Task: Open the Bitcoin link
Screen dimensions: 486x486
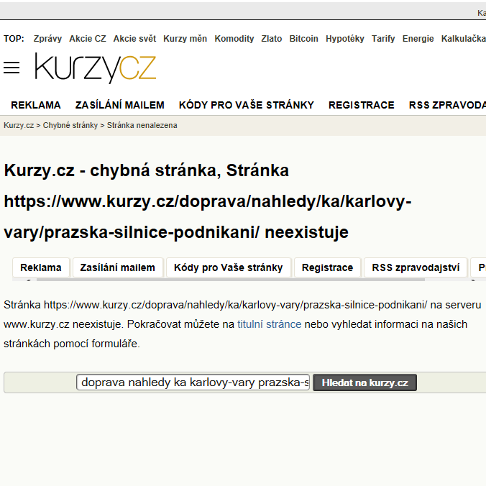Action: point(303,39)
